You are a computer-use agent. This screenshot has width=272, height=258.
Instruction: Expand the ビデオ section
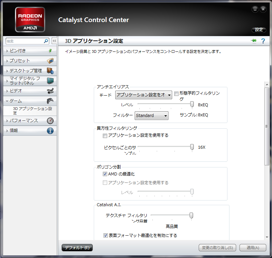[x=30, y=91]
